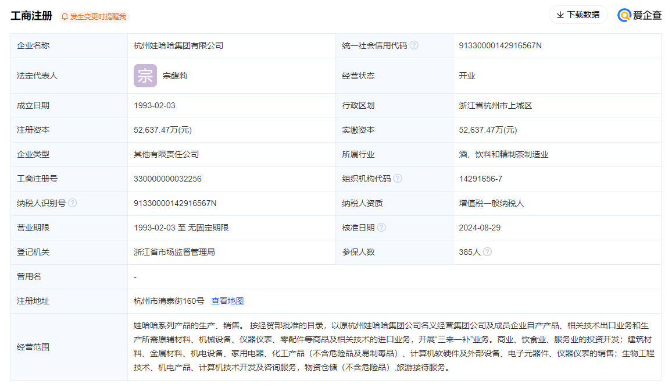672x387 pixels.
Task: Click the help icon beside 核准日期
Action: [381, 227]
